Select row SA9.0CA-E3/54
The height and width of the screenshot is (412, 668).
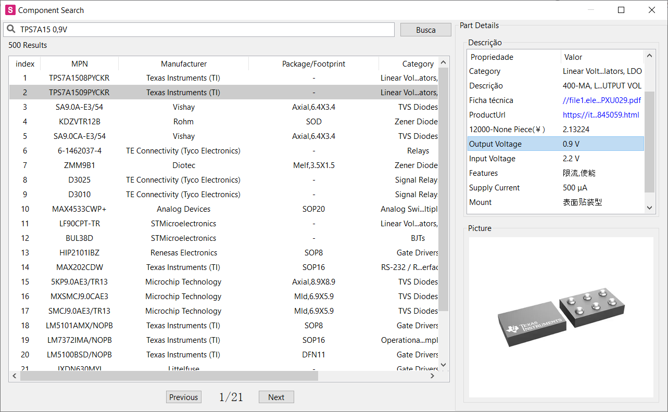[224, 136]
